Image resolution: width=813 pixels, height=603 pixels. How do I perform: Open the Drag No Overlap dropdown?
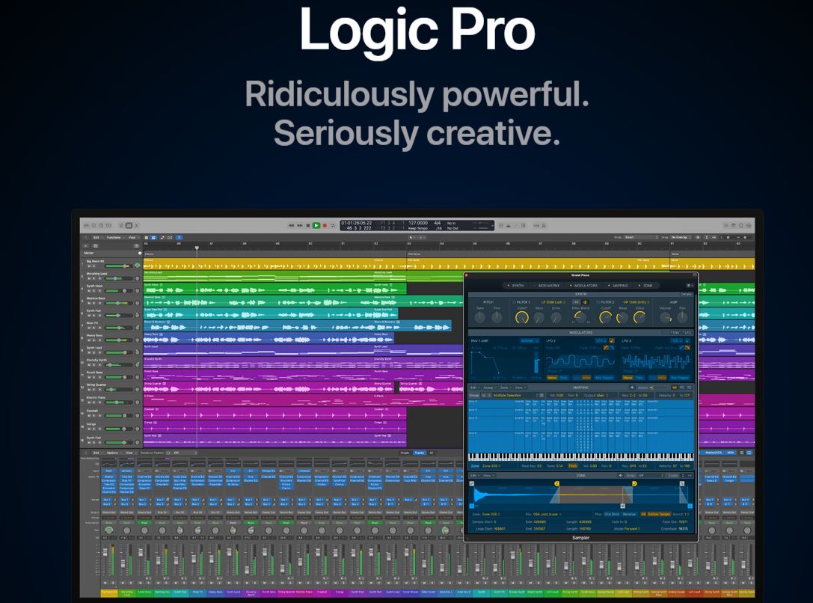[x=681, y=237]
